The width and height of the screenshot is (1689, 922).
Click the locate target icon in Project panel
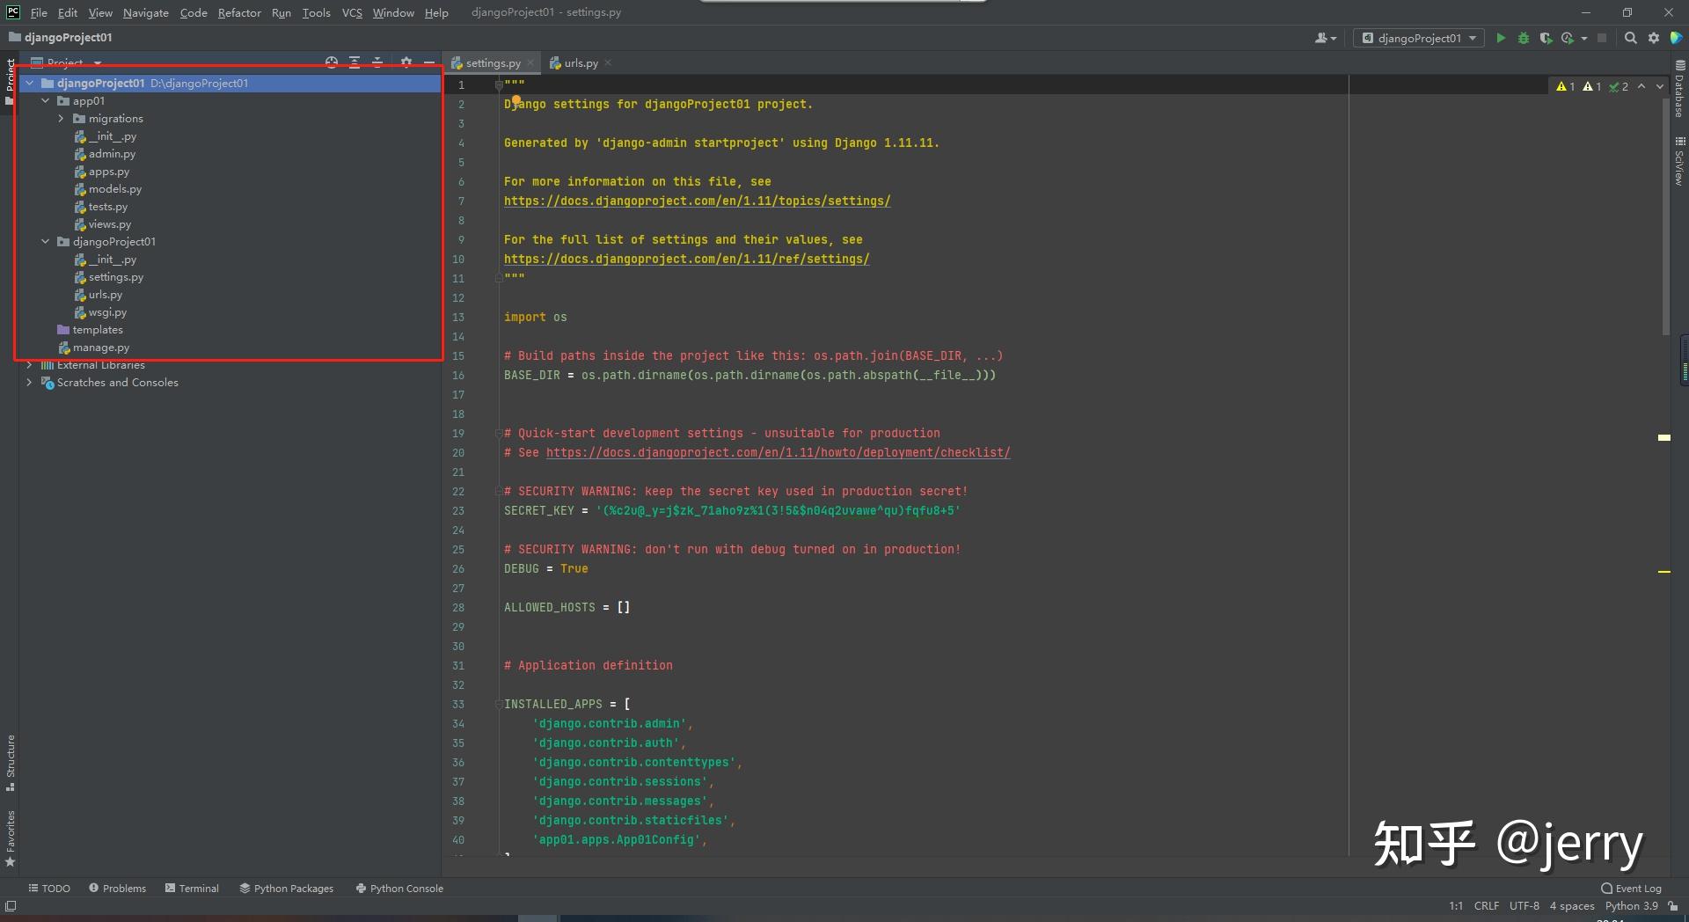tap(332, 62)
